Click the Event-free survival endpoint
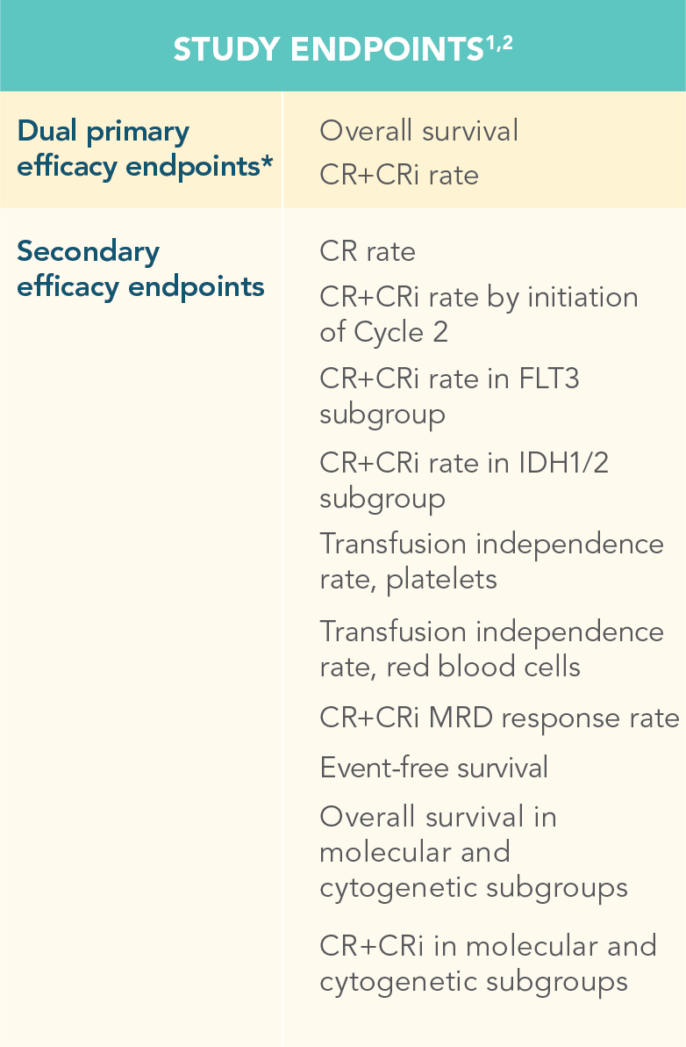 pyautogui.click(x=433, y=768)
